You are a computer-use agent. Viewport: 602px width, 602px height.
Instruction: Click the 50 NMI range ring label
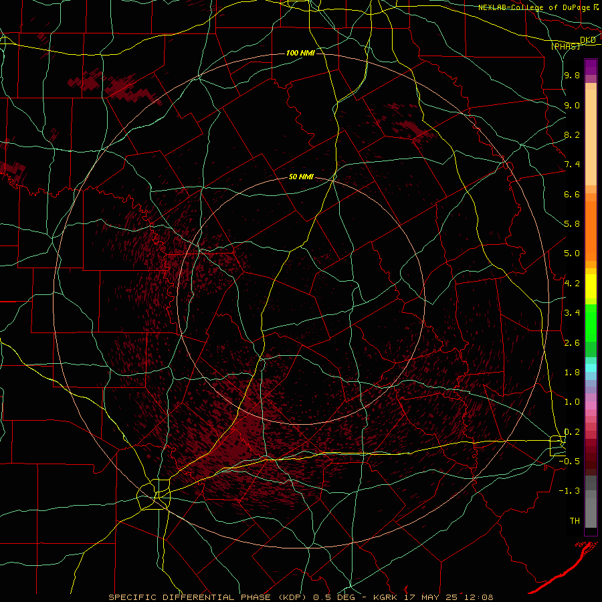(301, 177)
